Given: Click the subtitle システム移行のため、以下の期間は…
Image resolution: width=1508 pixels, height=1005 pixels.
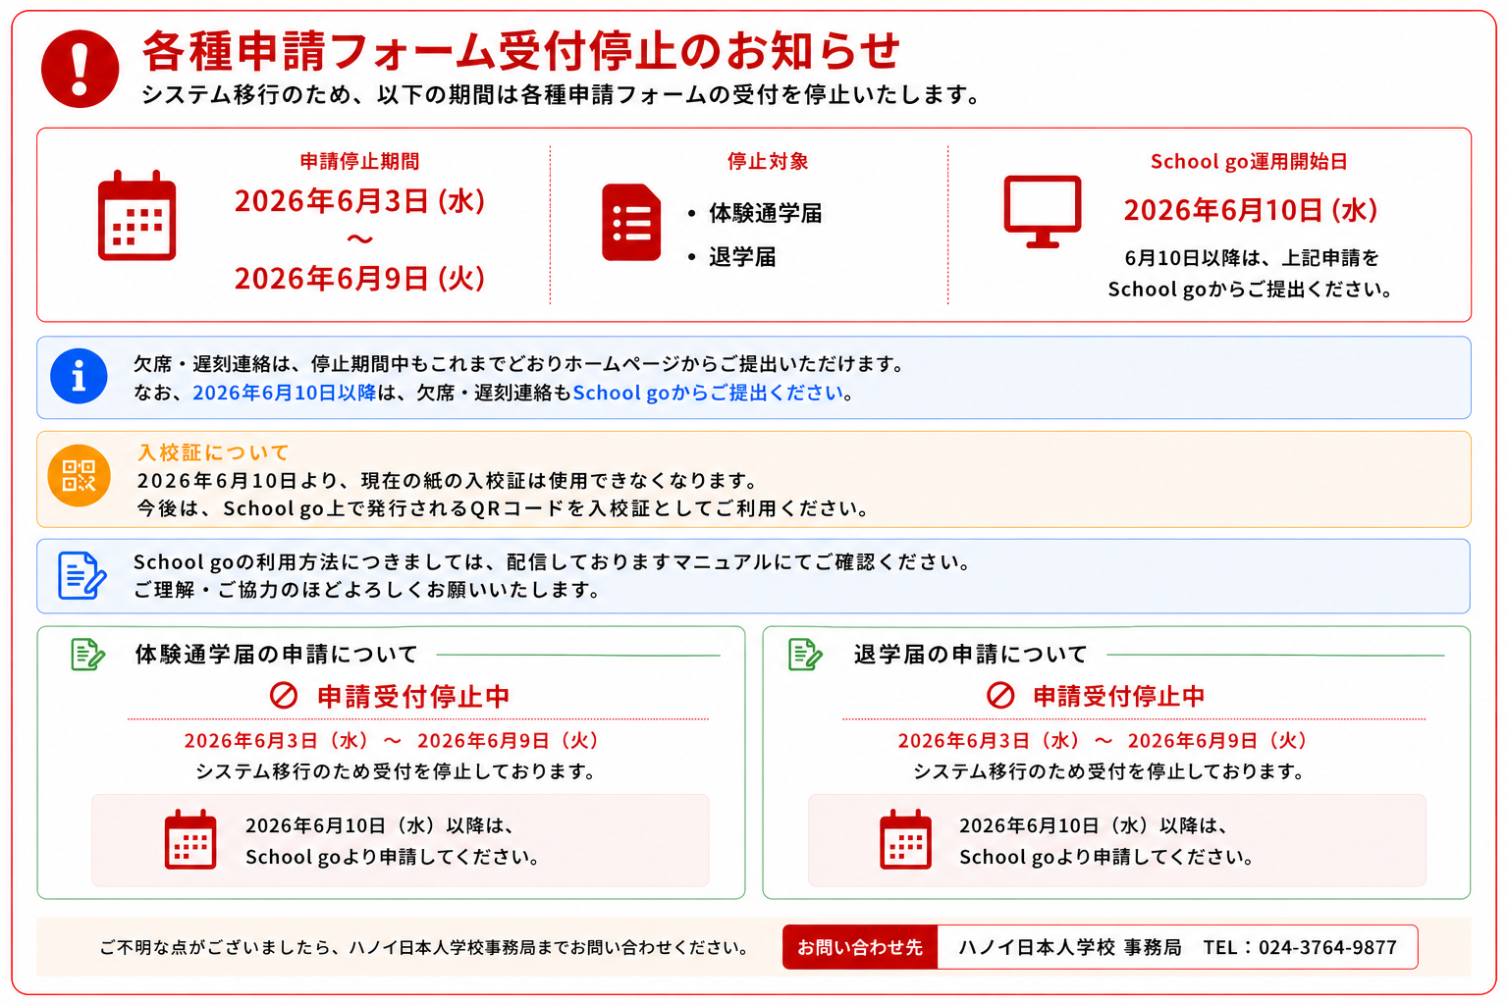Looking at the screenshot, I should pos(561,94).
